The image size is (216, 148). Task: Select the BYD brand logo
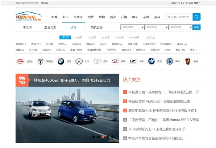tap(20, 61)
